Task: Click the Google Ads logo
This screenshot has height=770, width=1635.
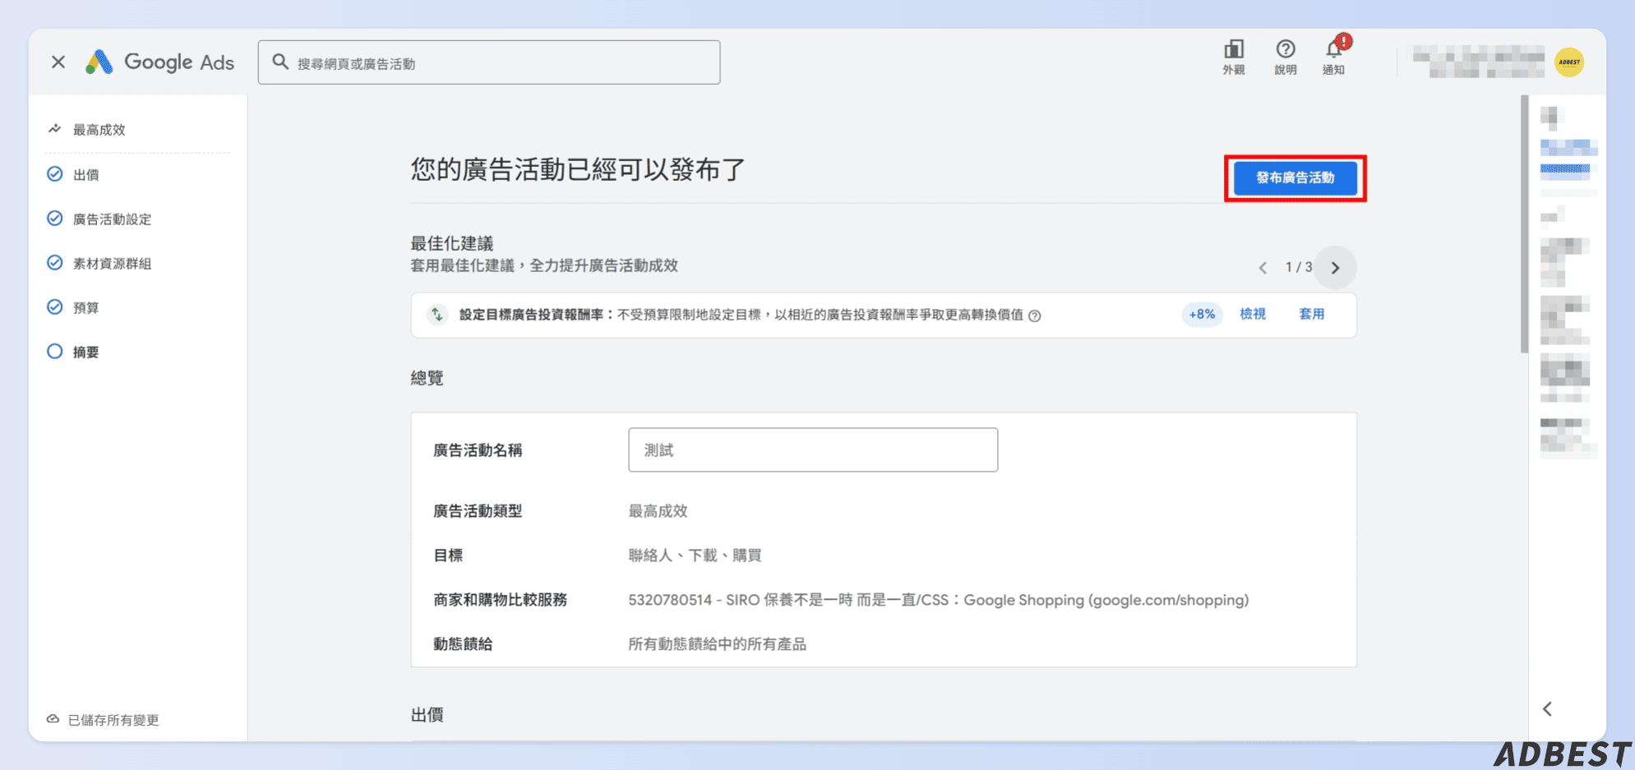Action: pyautogui.click(x=160, y=62)
